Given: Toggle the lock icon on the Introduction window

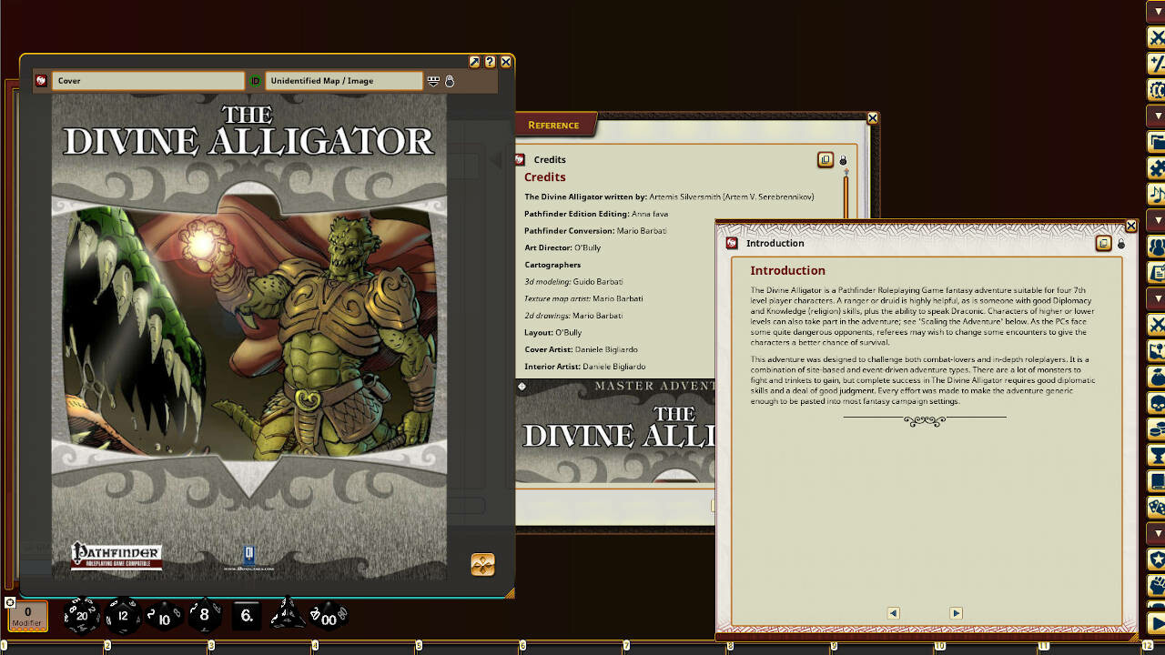Looking at the screenshot, I should (1120, 244).
